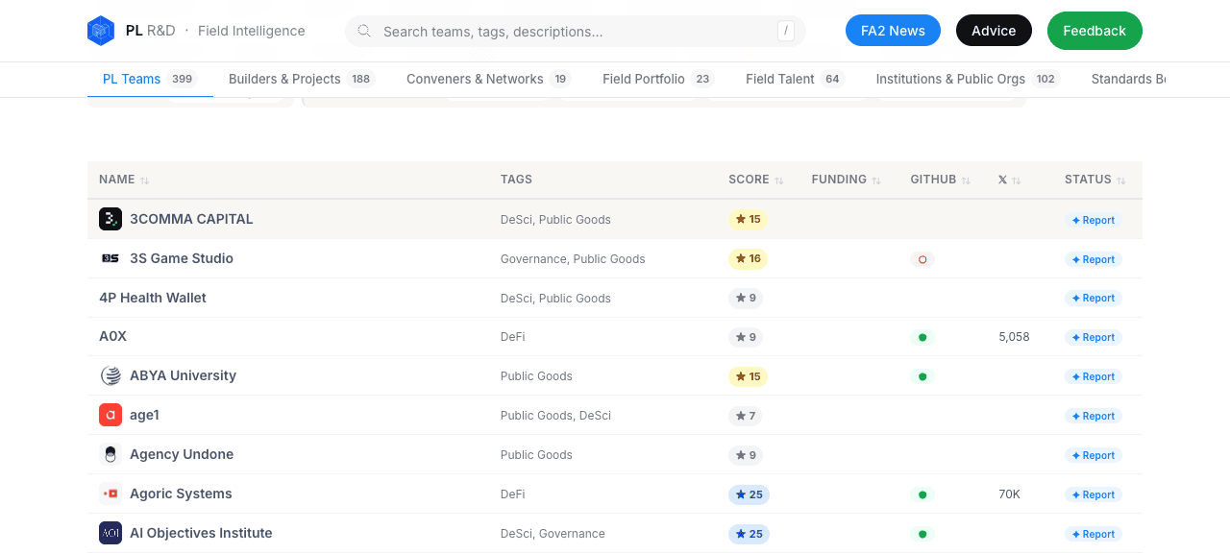Select the ABYA University globe icon
This screenshot has width=1230, height=554.
(111, 375)
